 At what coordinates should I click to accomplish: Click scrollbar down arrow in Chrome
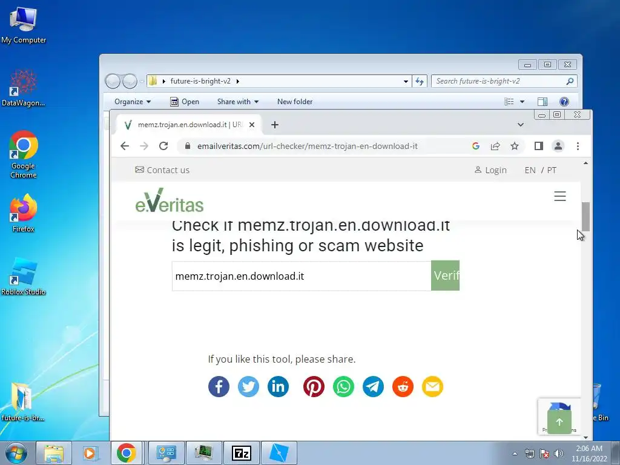point(585,437)
